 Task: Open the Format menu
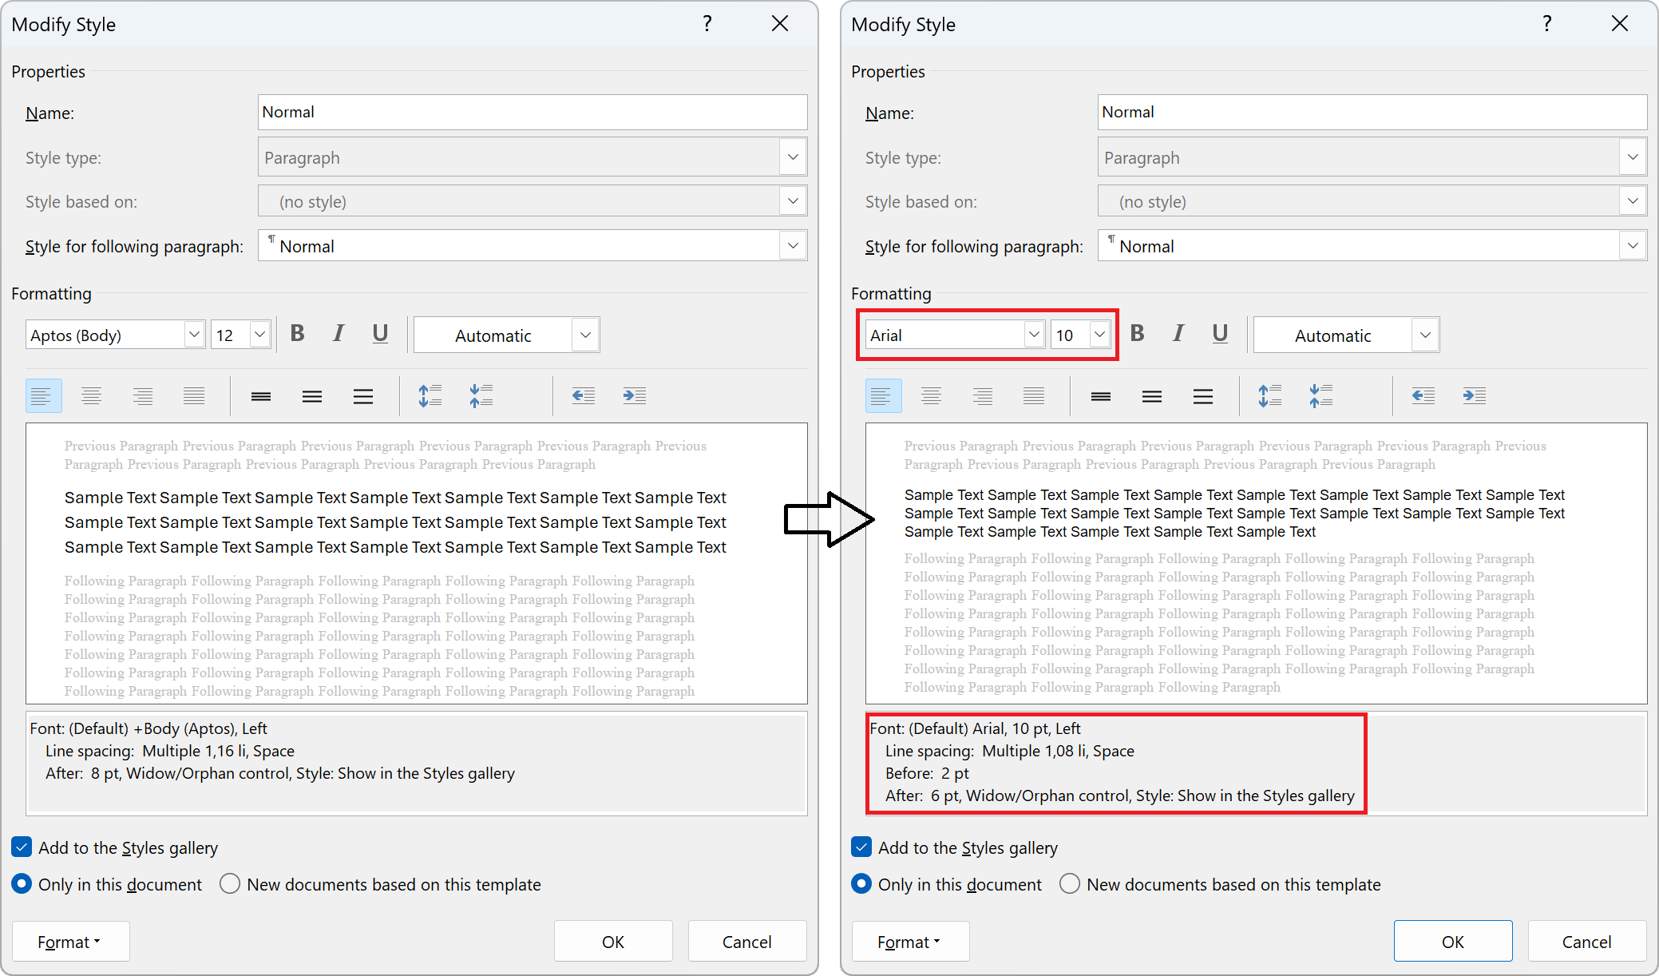(70, 941)
